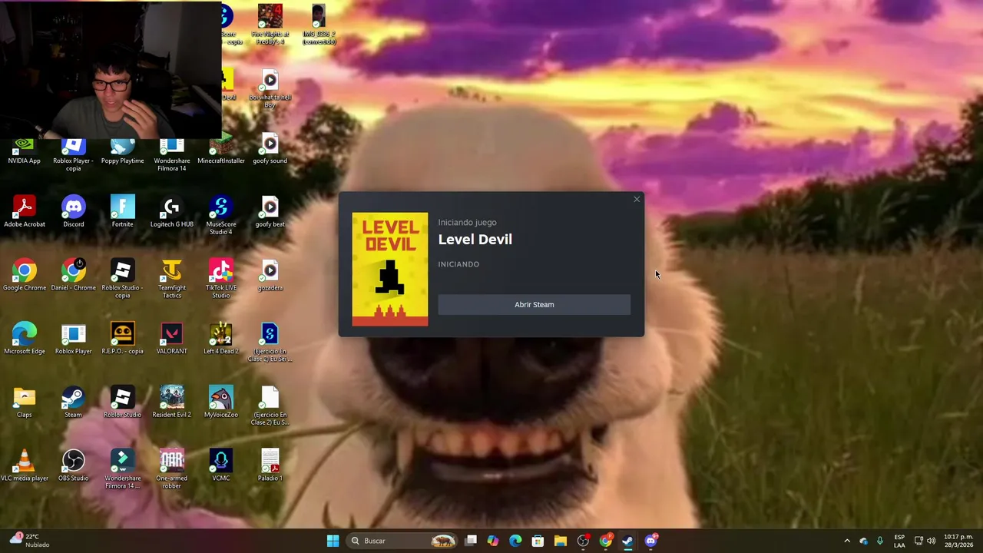Open Task View from the taskbar
Viewport: 983px width, 553px height.
pos(471,541)
